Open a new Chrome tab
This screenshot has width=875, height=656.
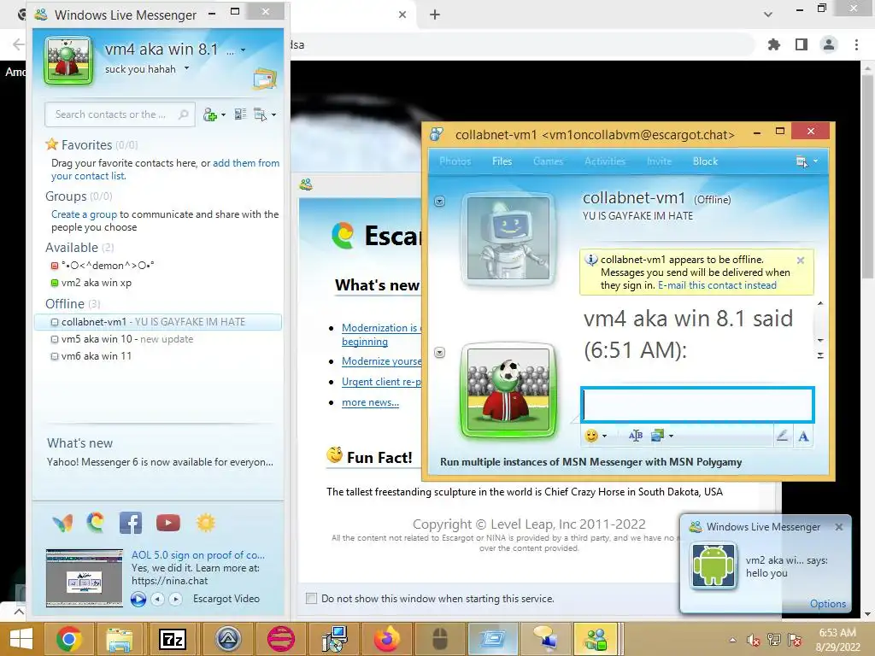click(435, 15)
